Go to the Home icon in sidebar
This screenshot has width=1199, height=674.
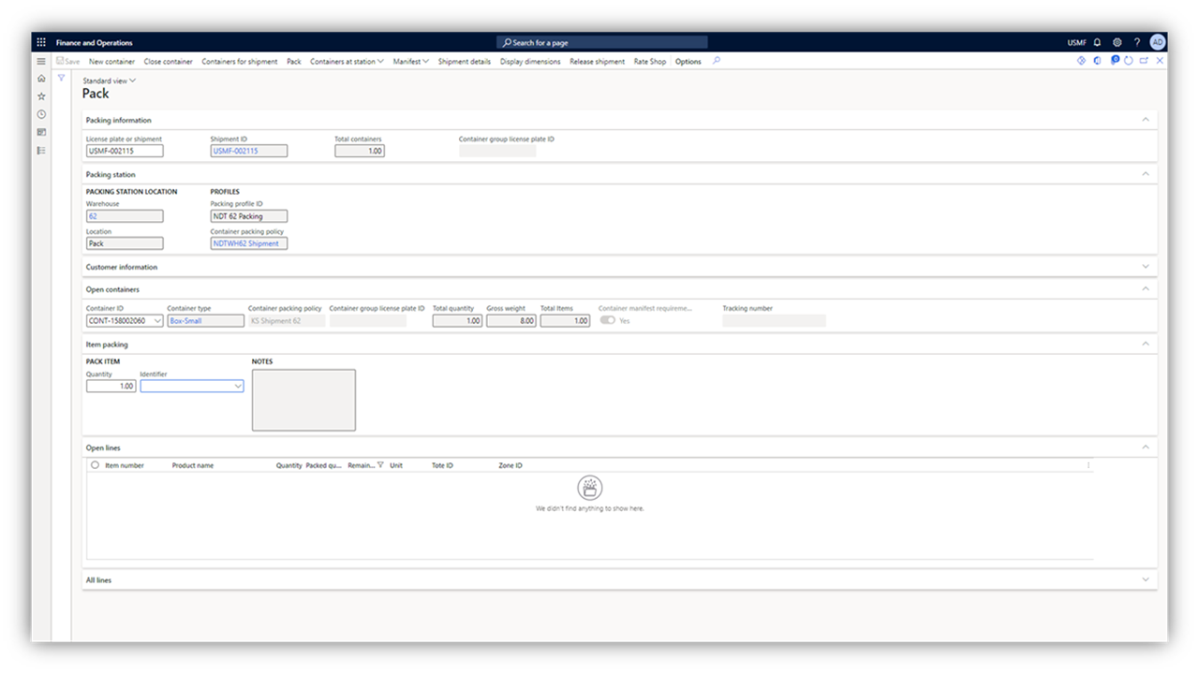[x=41, y=79]
